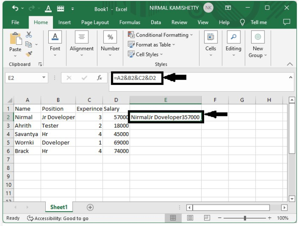The image size is (299, 226).
Task: Open the File menu
Action: point(15,23)
